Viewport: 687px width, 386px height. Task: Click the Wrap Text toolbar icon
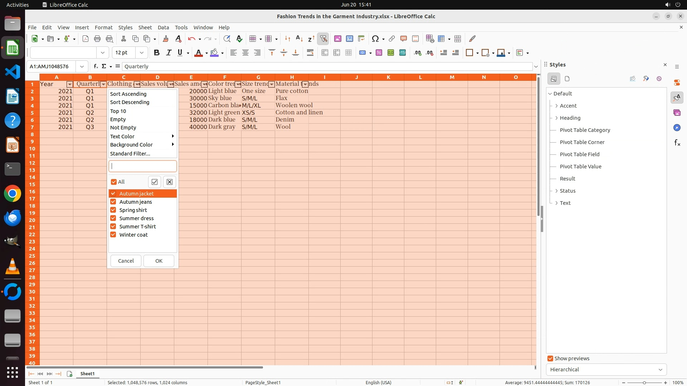(310, 53)
